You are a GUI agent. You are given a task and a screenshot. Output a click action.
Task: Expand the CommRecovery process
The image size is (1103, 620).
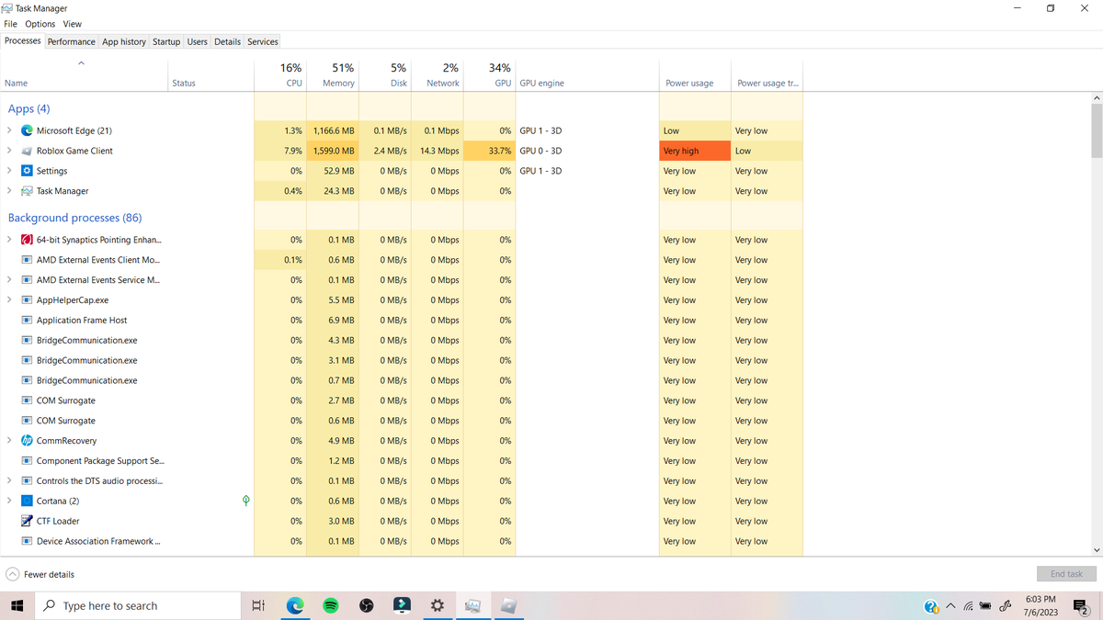(9, 441)
